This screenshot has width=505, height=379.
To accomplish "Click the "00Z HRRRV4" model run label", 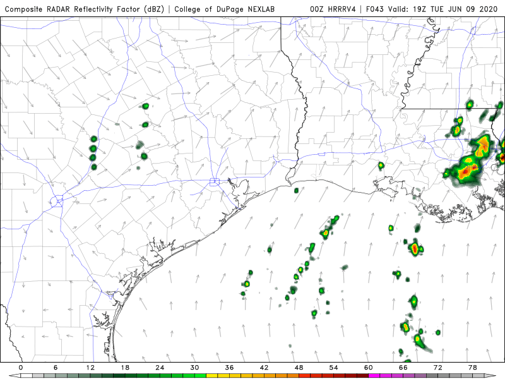I will pyautogui.click(x=333, y=9).
